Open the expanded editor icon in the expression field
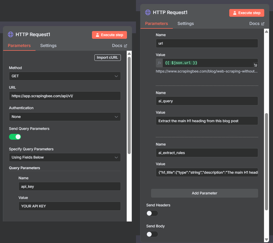Image resolution: width=273 pixels, height=243 pixels. (x=255, y=65)
